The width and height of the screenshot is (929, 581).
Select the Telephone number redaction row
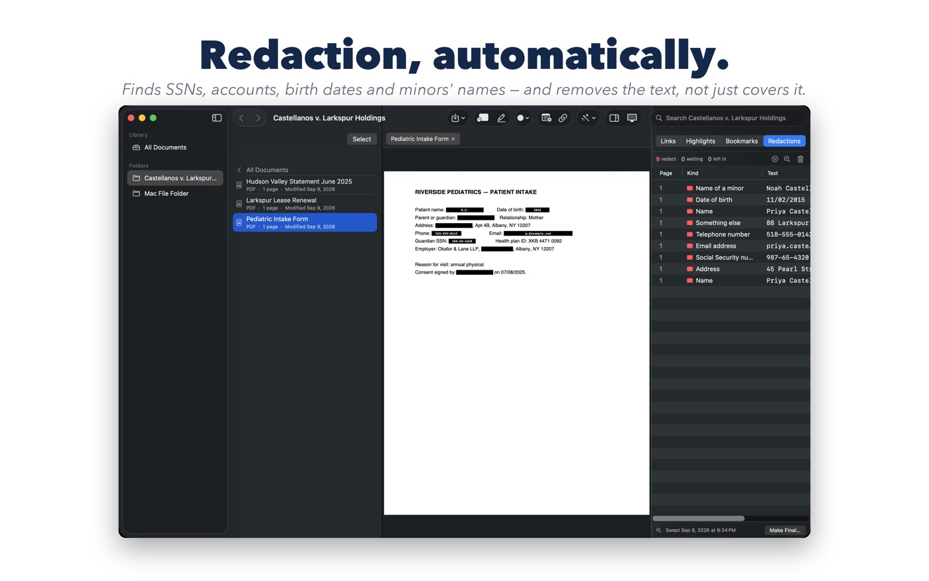coord(731,234)
